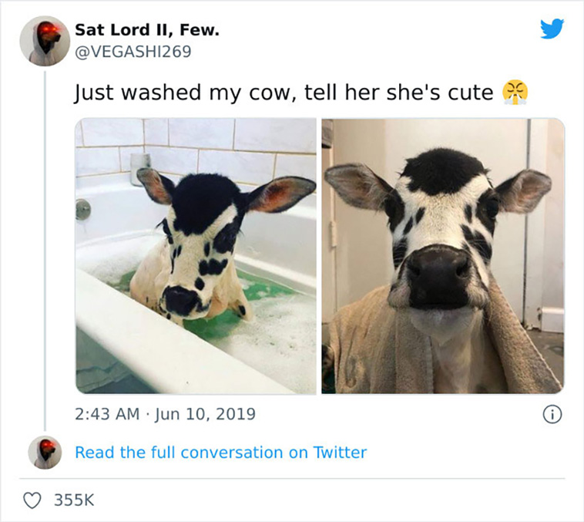
Task: Click the angry face emoji
Action: (515, 92)
